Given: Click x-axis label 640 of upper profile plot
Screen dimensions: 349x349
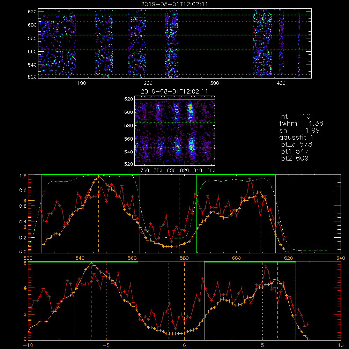Looking at the screenshot, I should [341, 258].
